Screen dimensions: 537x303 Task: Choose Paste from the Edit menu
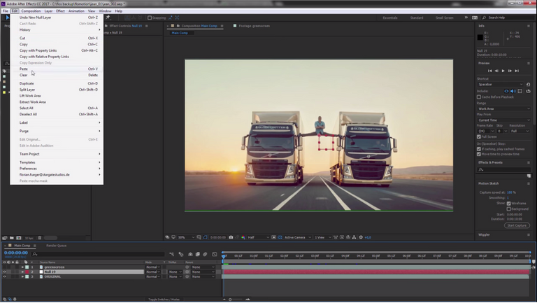point(57,69)
